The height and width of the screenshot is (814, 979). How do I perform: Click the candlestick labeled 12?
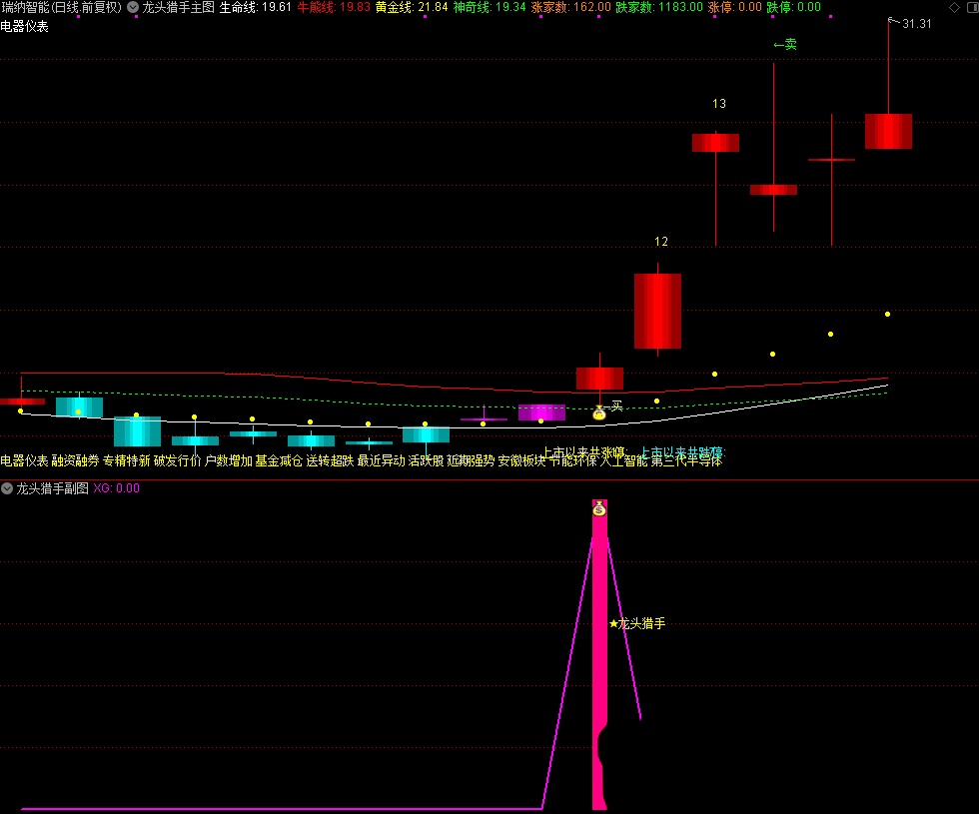tap(657, 311)
